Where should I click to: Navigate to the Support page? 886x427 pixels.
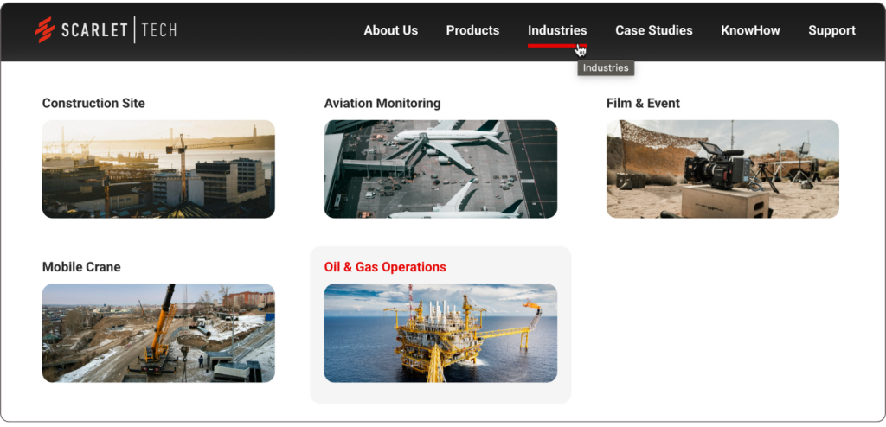point(831,30)
